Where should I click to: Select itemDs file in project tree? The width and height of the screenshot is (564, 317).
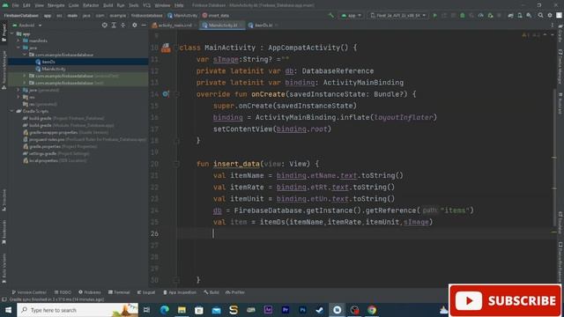pos(45,62)
